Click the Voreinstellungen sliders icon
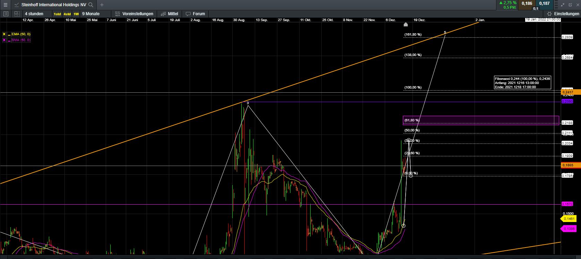Viewport: 581px width, 259px height. click(117, 14)
